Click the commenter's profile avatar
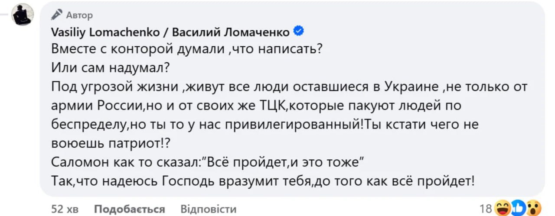This screenshot has width=555, height=216. [x=22, y=14]
